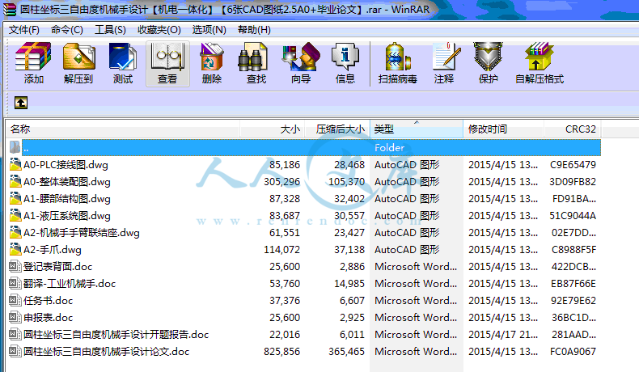639x372 pixels.
Task: Sort by the 修改时间 column header
Action: pyautogui.click(x=501, y=129)
